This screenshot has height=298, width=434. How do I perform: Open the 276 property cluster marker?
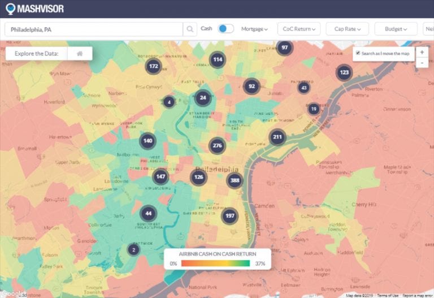217,145
